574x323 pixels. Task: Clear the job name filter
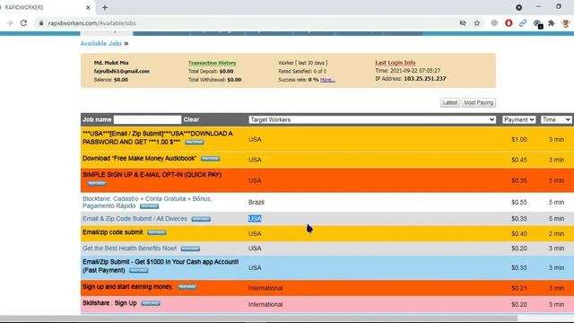coord(191,119)
